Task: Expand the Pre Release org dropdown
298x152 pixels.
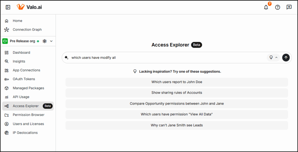Action: click(52, 41)
